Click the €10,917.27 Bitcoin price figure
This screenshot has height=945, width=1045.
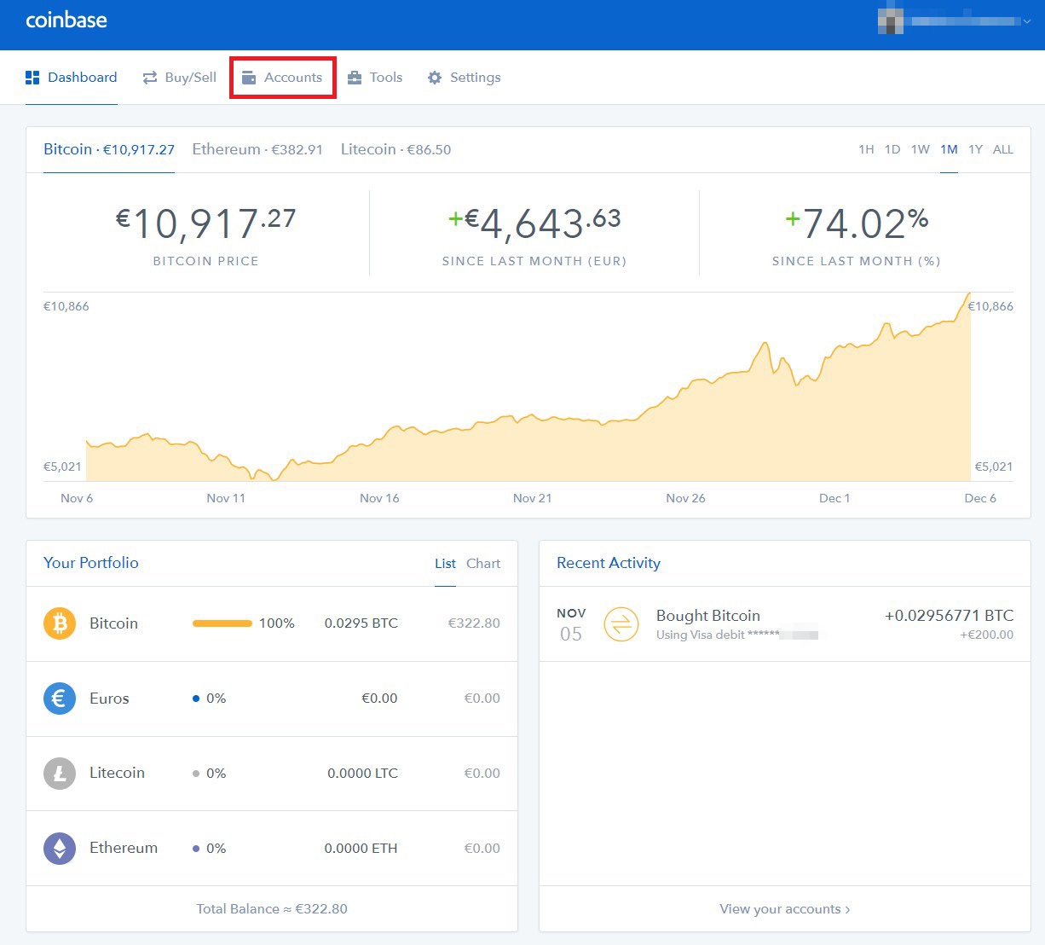tap(205, 223)
